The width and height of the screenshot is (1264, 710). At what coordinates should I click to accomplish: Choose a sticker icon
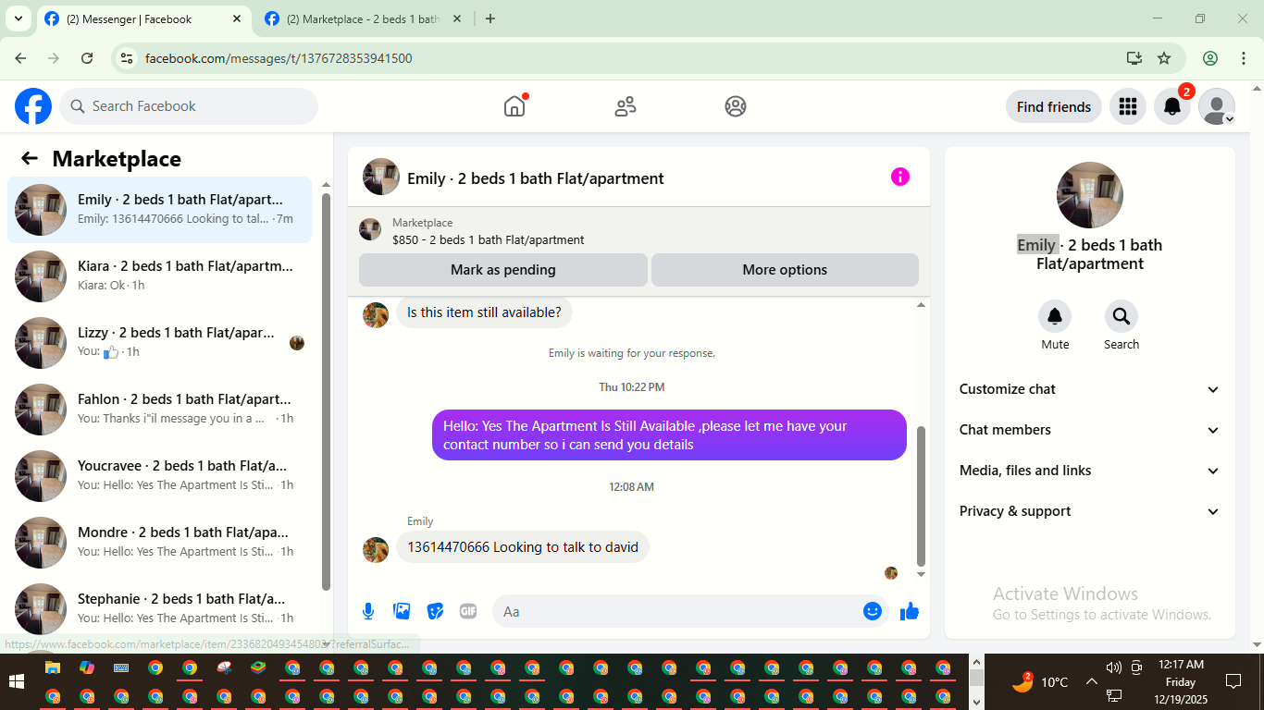pos(435,611)
